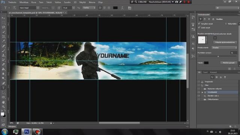This screenshot has width=240, height=135.
Task: Toggle visibility of the Ympäristö item
Action: coord(199,82)
